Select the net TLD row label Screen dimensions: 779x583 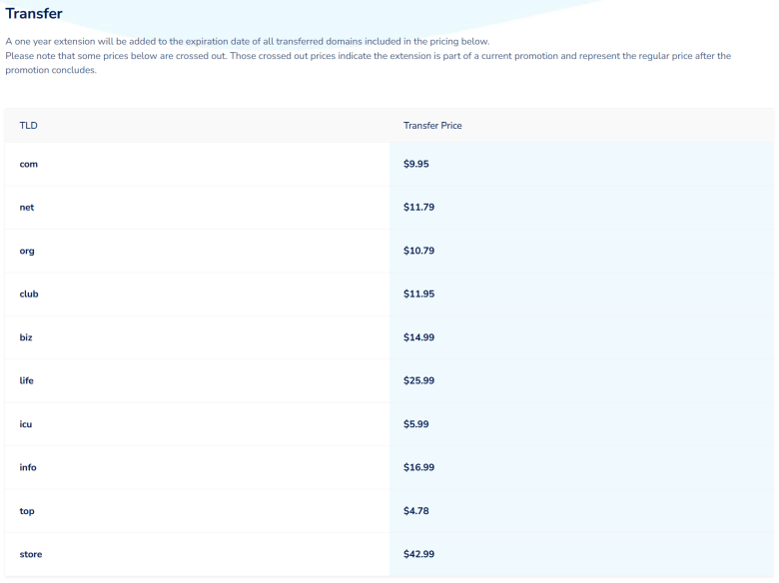click(x=27, y=208)
